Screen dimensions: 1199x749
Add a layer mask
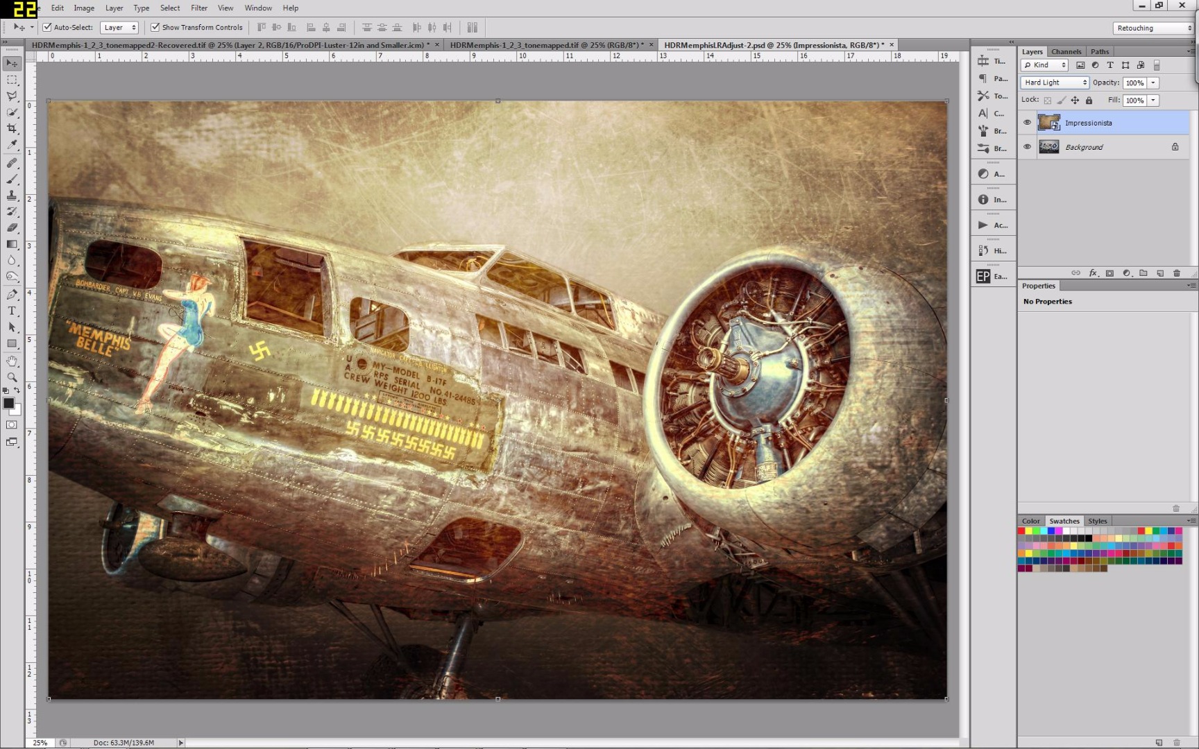(x=1109, y=273)
